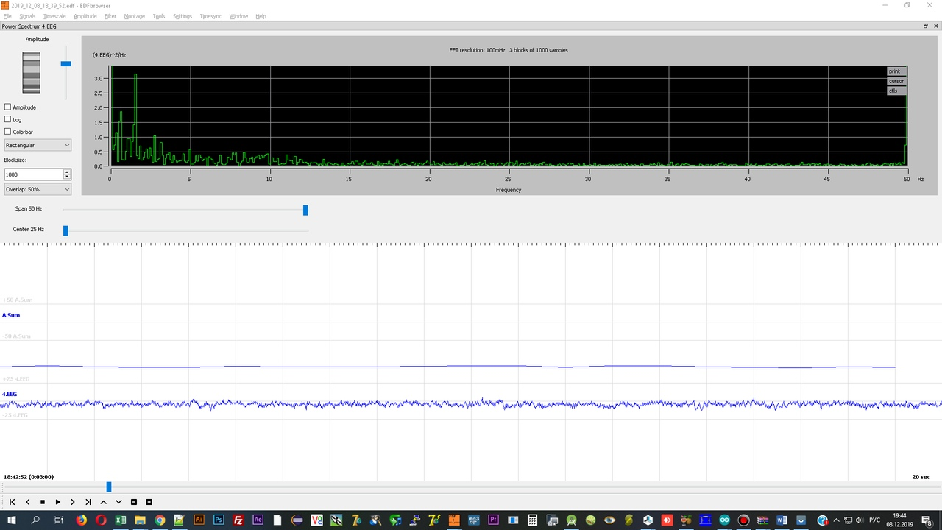Go to start of file playback button
942x530 pixels.
pyautogui.click(x=12, y=502)
